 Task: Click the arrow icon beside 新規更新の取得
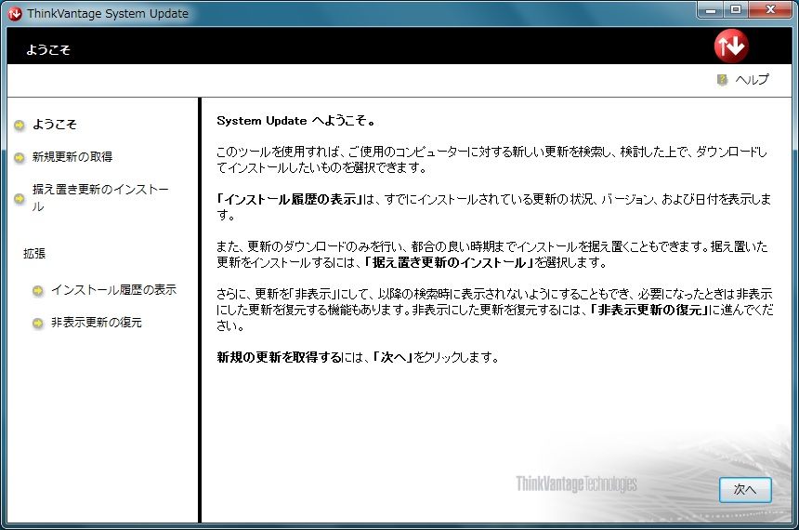pyautogui.click(x=20, y=158)
